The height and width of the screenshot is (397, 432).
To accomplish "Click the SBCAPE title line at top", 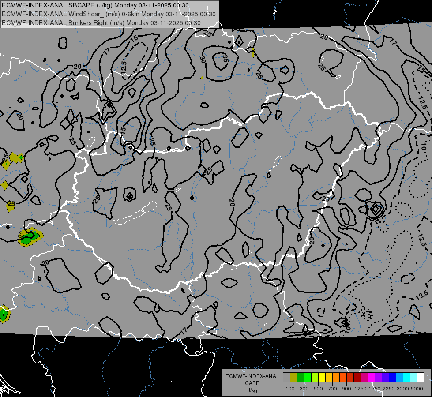I will coord(95,5).
